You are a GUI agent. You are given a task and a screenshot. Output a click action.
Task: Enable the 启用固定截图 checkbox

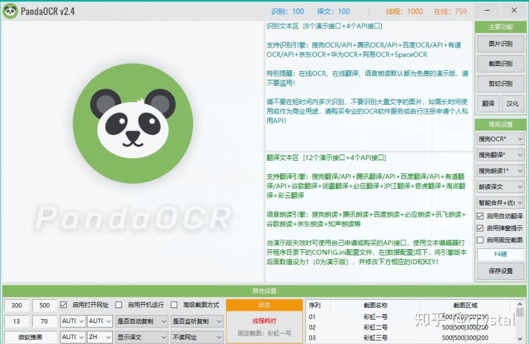pyautogui.click(x=480, y=240)
